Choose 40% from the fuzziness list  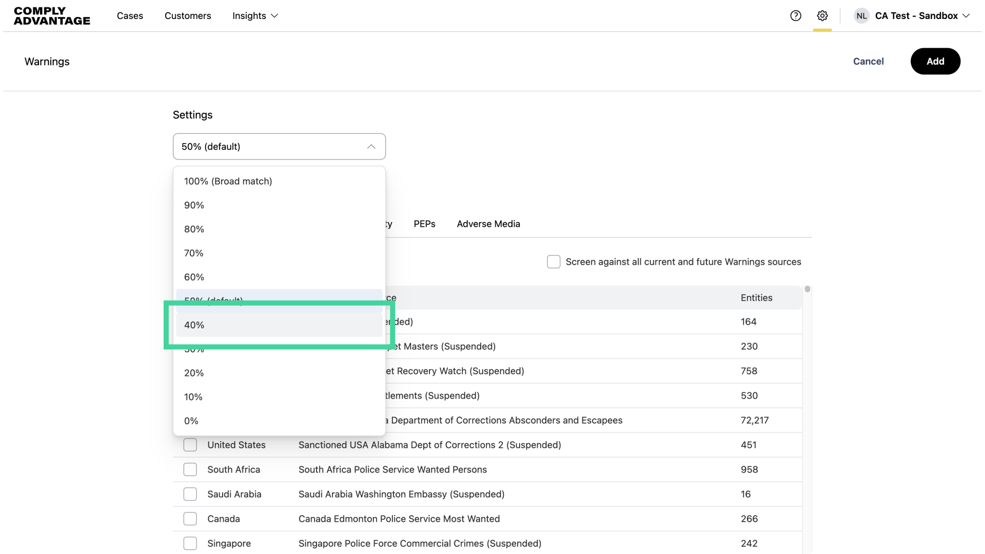(x=194, y=325)
